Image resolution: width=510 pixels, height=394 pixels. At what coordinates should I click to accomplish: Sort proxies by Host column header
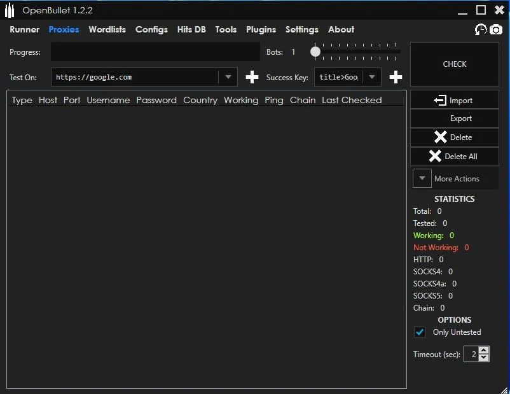click(x=48, y=101)
